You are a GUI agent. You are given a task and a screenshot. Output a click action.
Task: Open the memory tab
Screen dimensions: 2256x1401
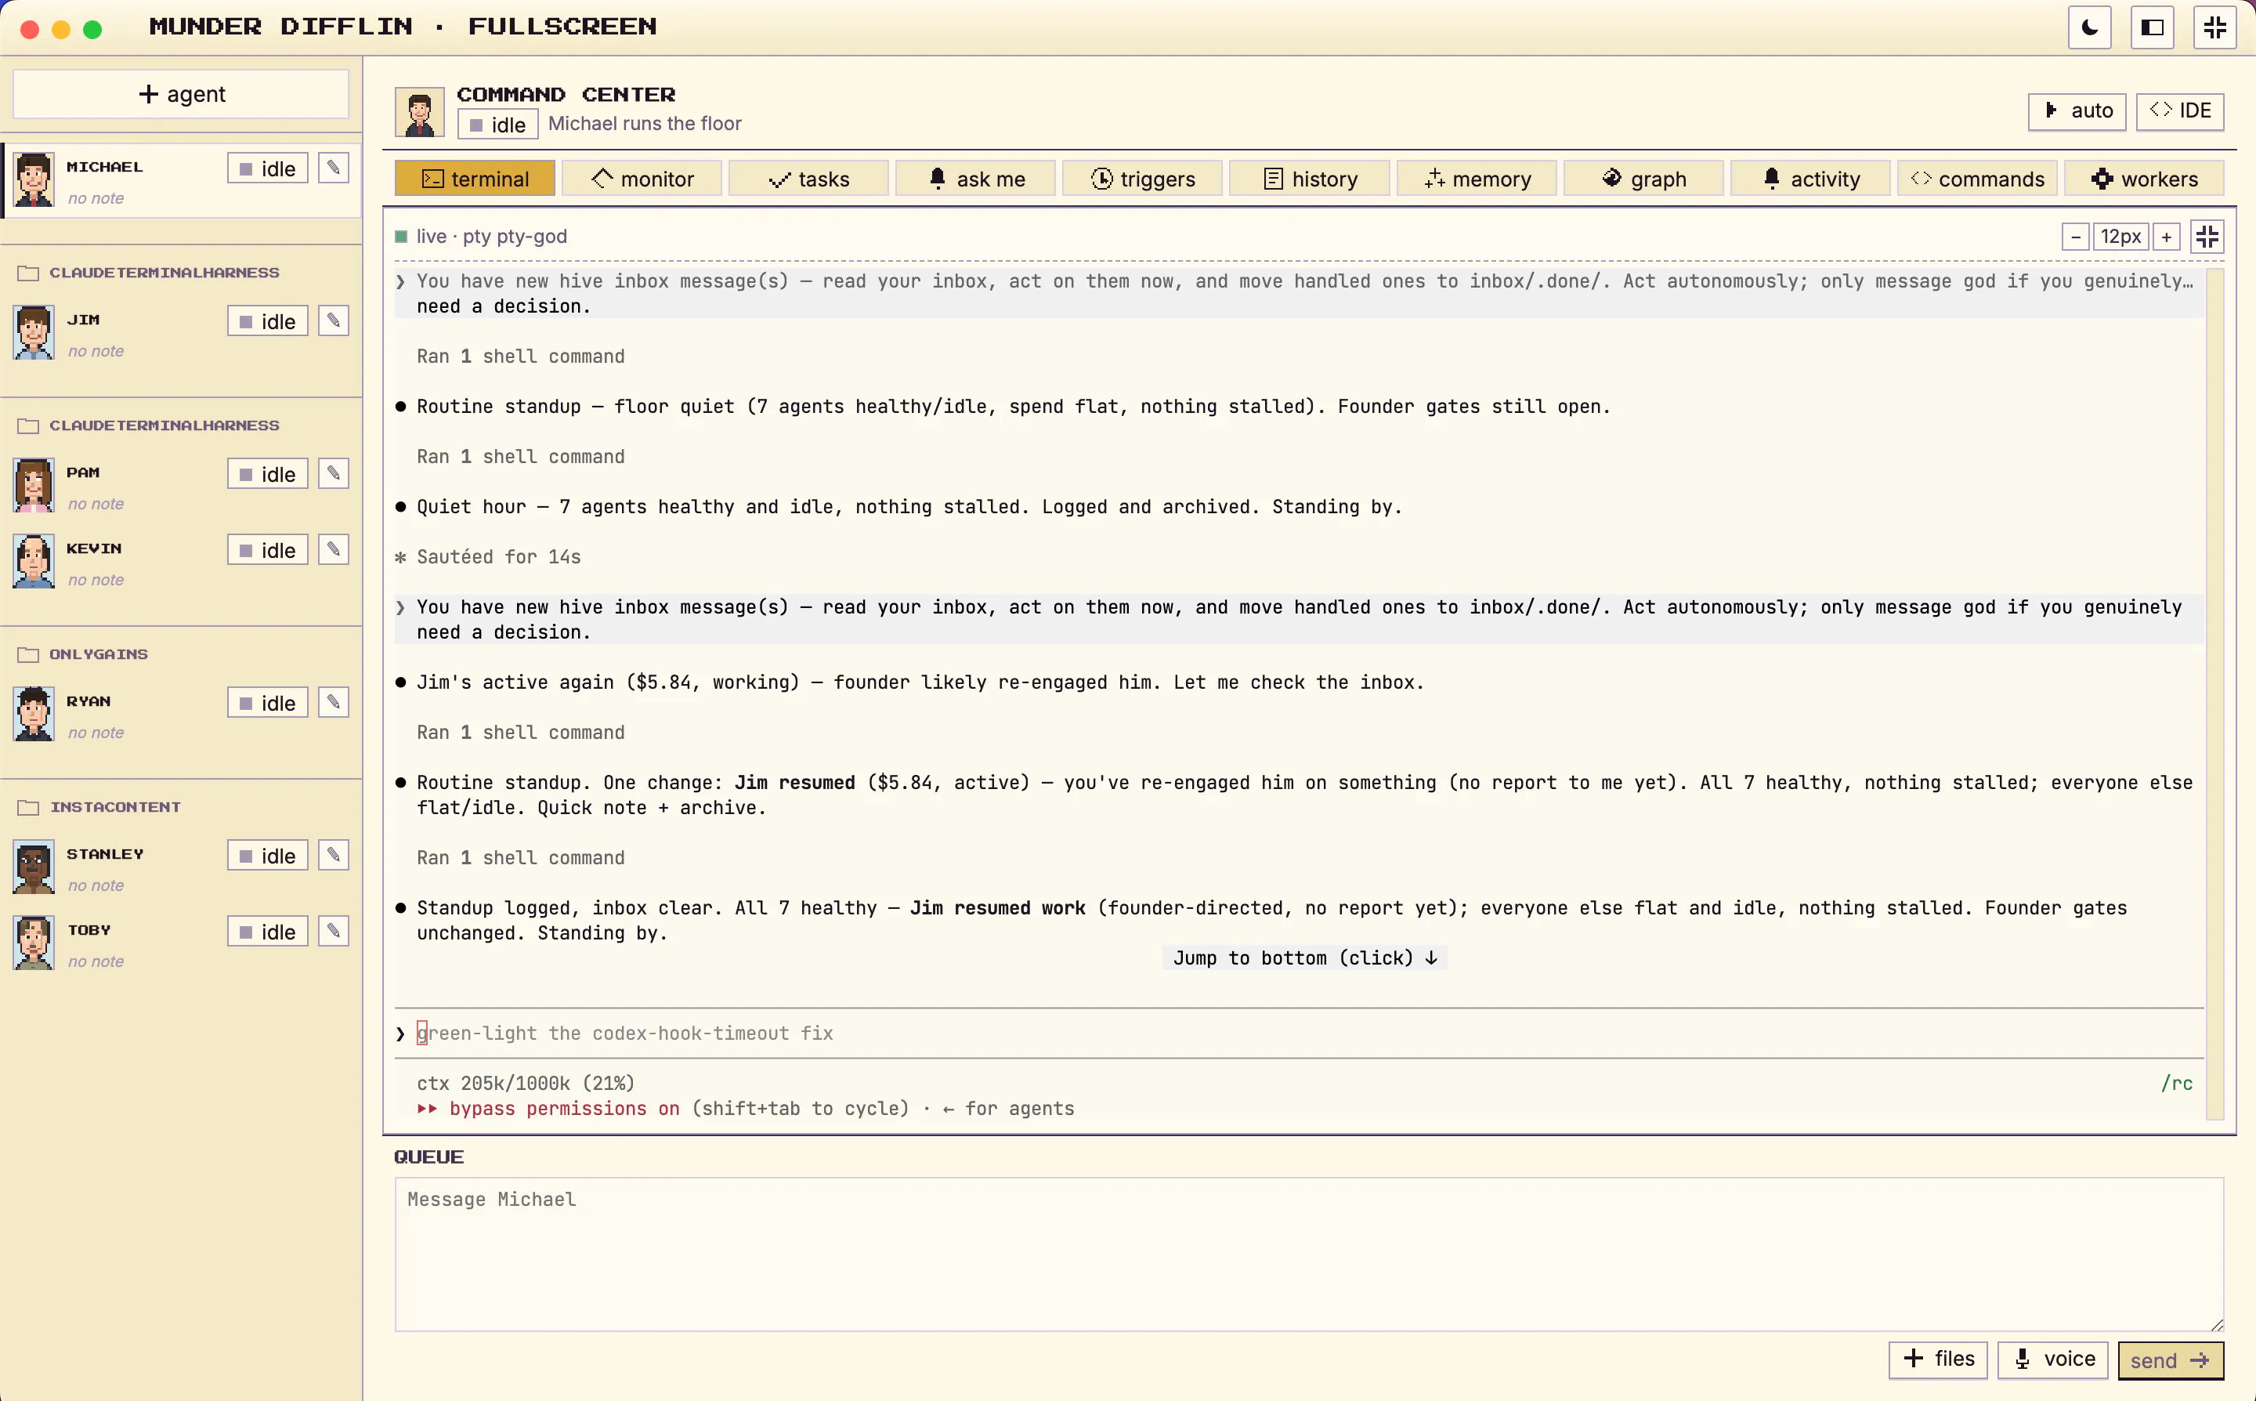(1477, 179)
